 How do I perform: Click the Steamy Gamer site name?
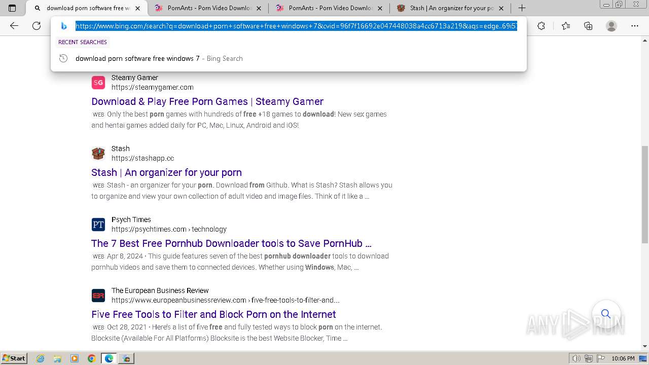click(135, 78)
